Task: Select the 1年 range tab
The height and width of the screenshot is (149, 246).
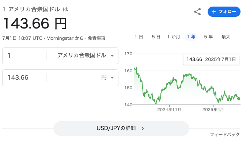Action: 191,37
